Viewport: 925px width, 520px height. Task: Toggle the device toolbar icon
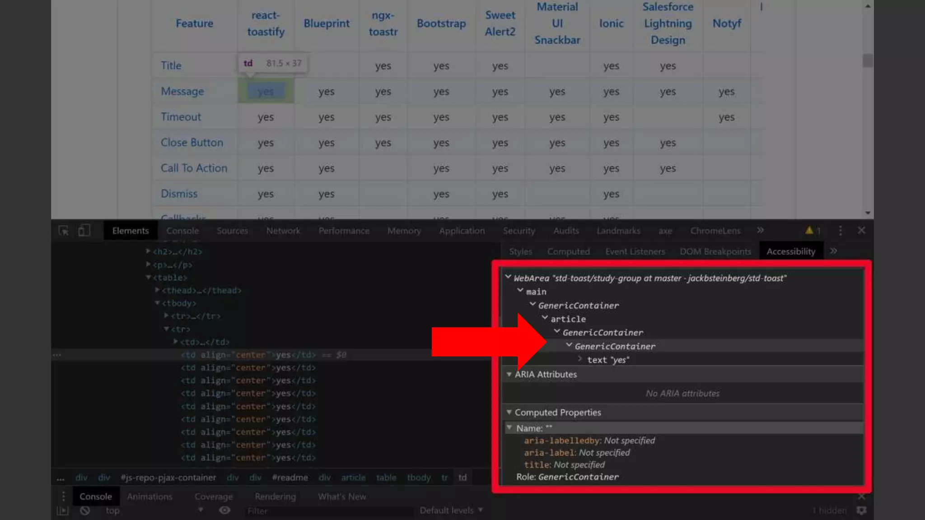point(84,231)
